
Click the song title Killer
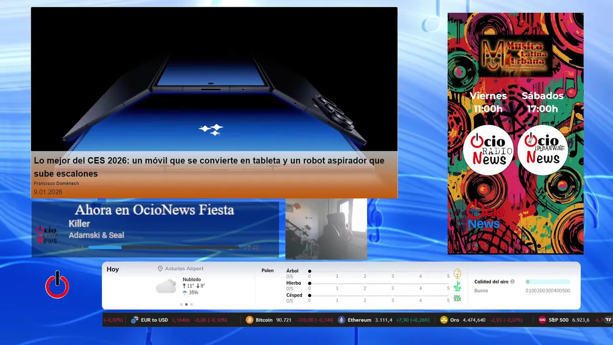[79, 224]
